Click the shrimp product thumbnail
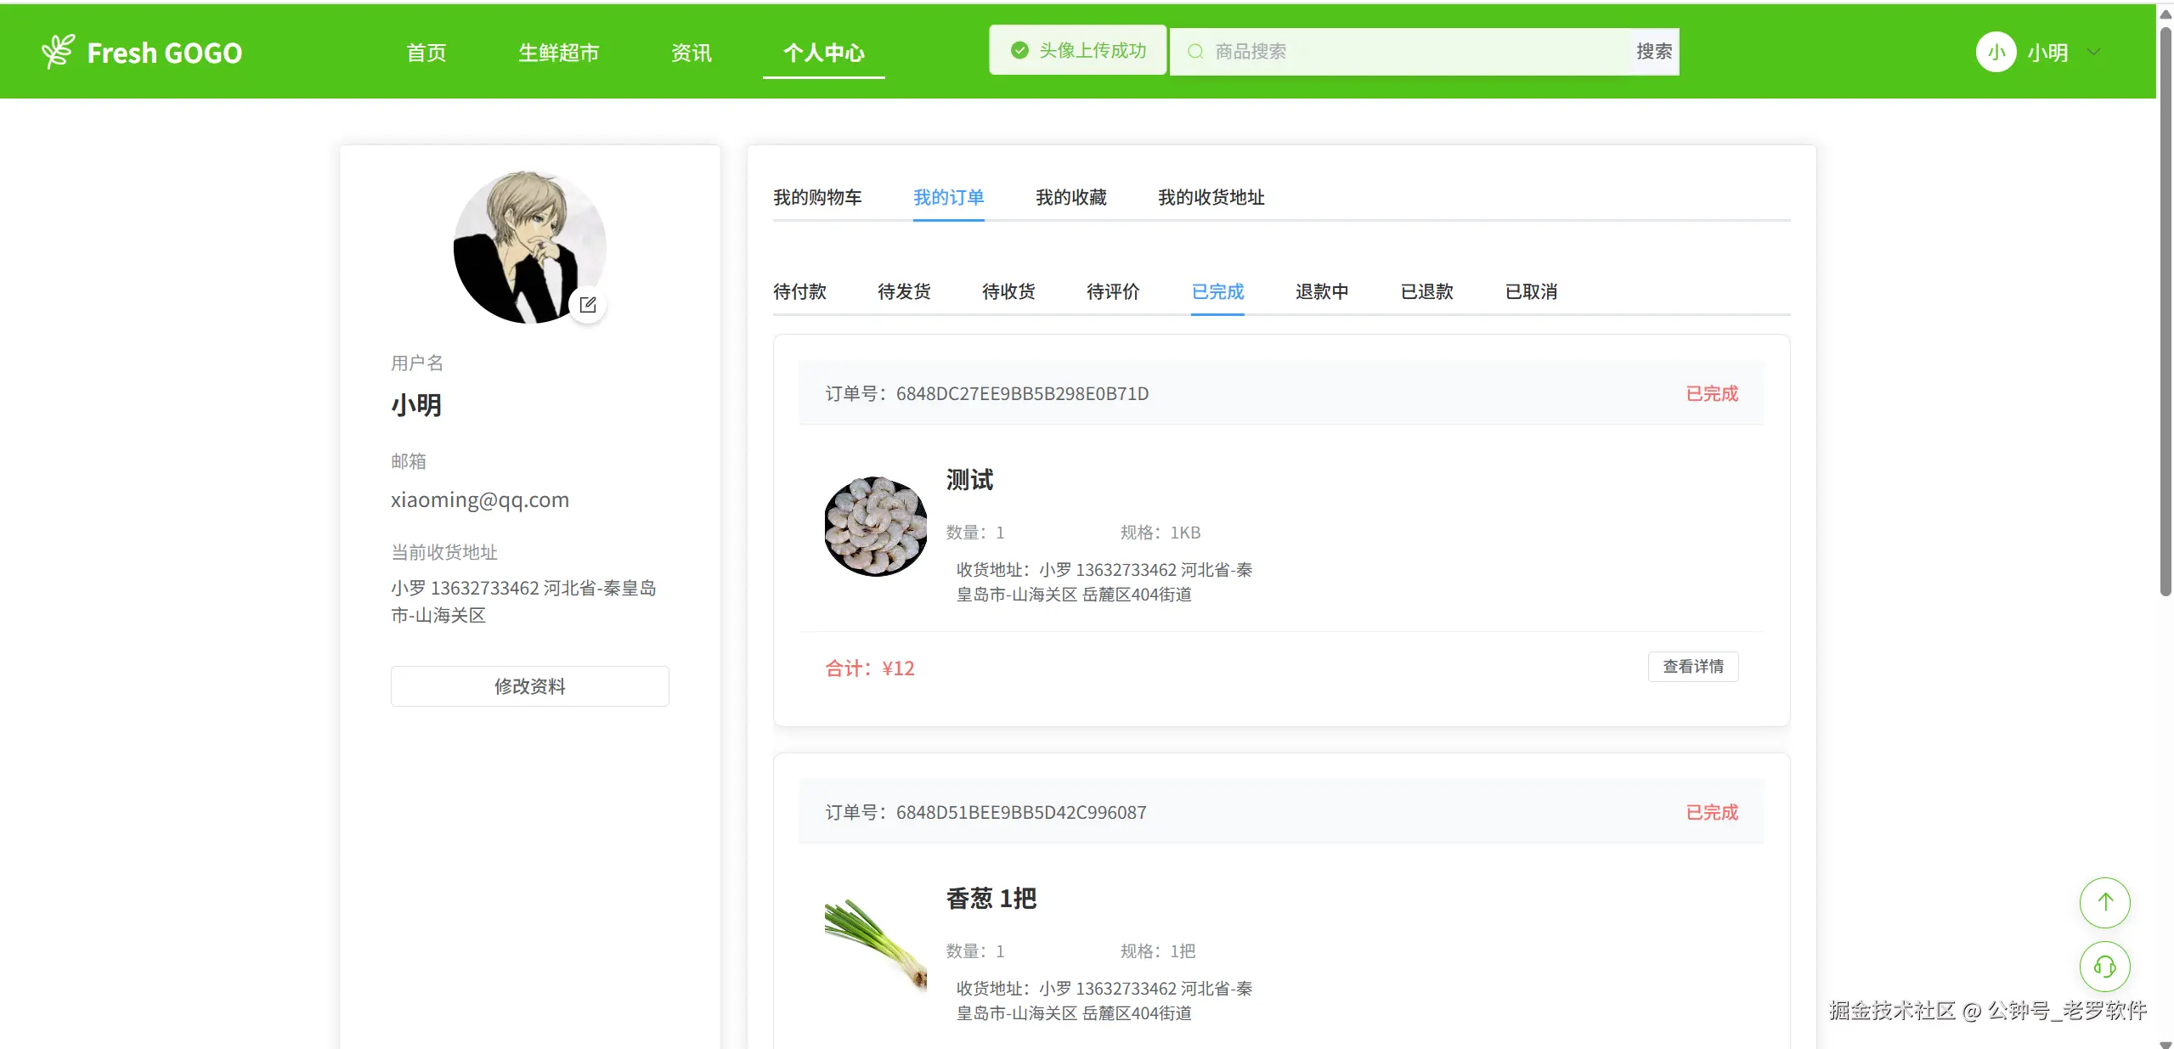2174x1049 pixels. click(875, 527)
